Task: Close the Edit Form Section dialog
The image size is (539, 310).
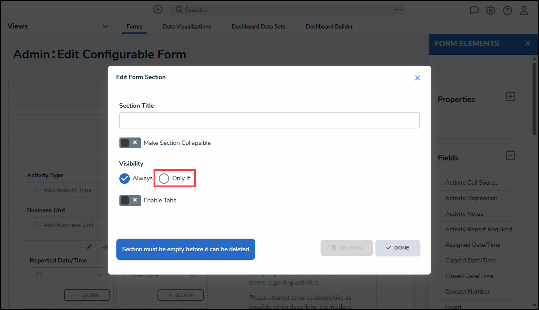Action: point(417,78)
